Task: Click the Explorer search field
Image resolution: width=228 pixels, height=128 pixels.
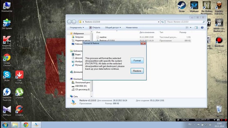Action: click(x=184, y=22)
